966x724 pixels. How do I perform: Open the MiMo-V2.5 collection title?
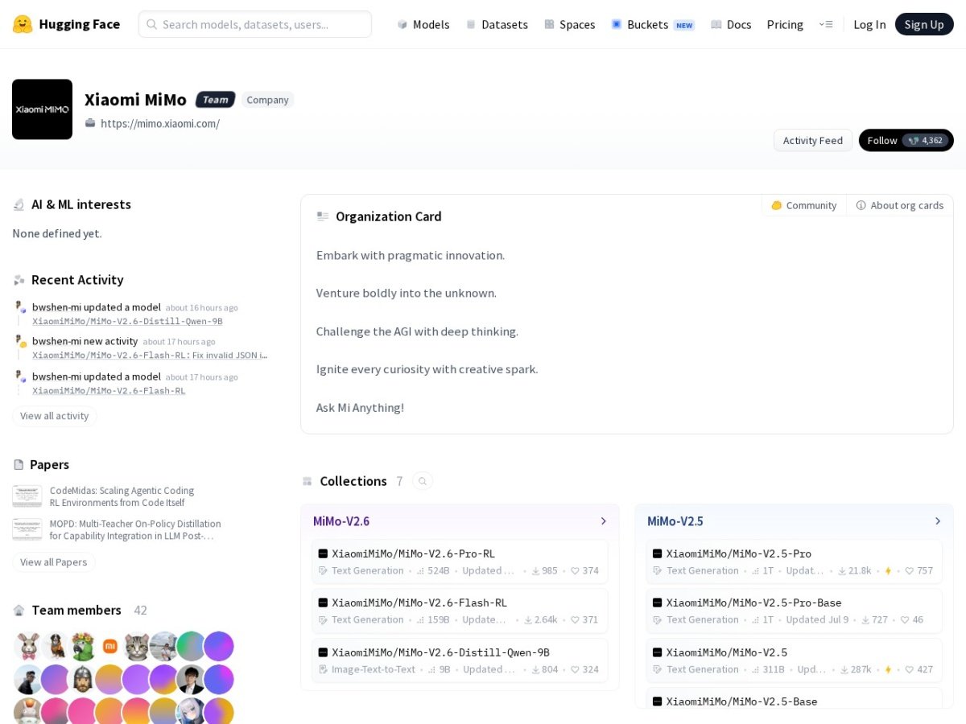675,521
